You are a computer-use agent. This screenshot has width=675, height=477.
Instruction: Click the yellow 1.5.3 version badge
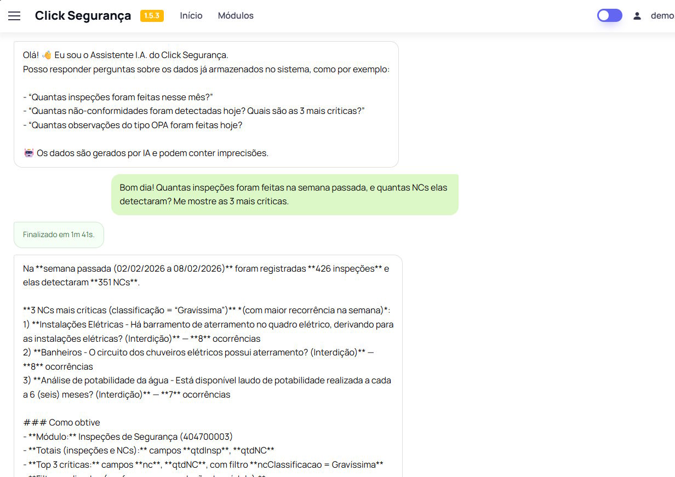tap(152, 16)
